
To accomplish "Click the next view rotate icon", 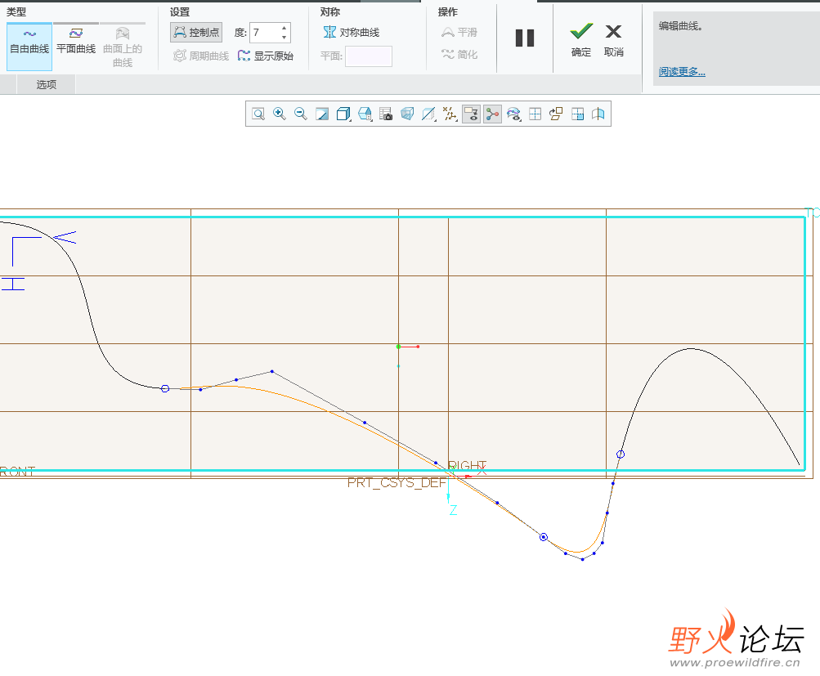I will 556,114.
